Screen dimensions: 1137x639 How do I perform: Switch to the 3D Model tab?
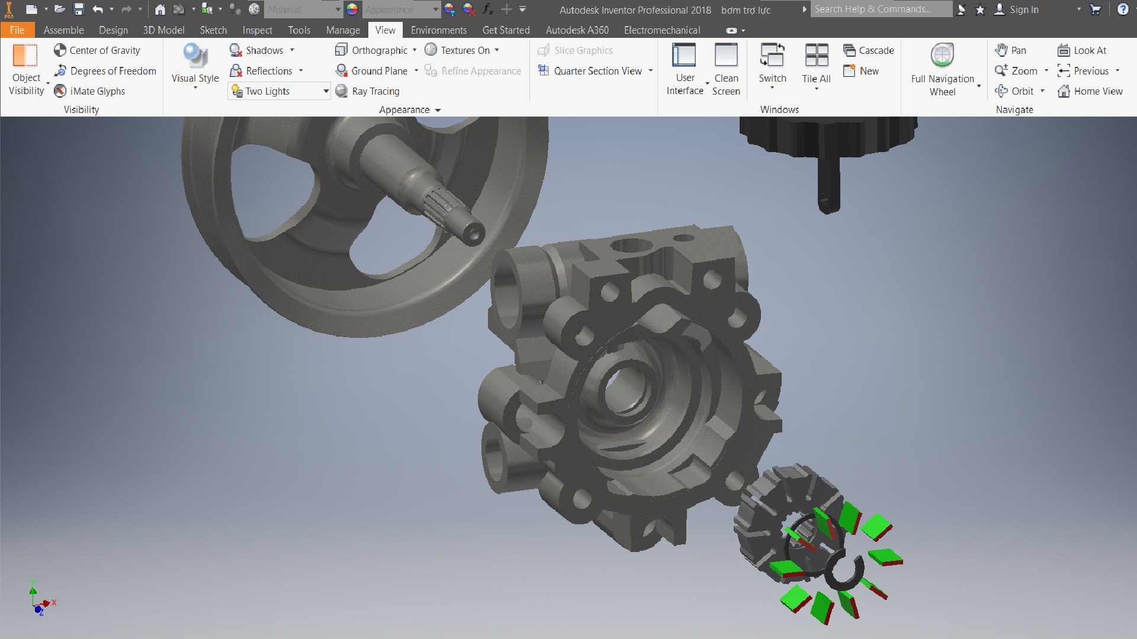click(163, 30)
